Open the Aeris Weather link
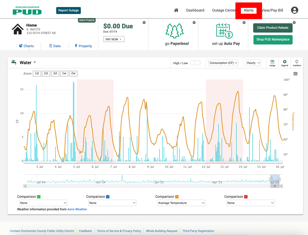 click(77, 209)
